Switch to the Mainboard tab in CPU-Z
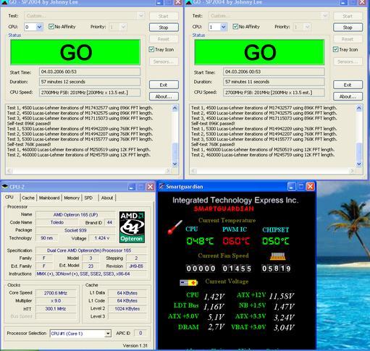 pyautogui.click(x=49, y=198)
